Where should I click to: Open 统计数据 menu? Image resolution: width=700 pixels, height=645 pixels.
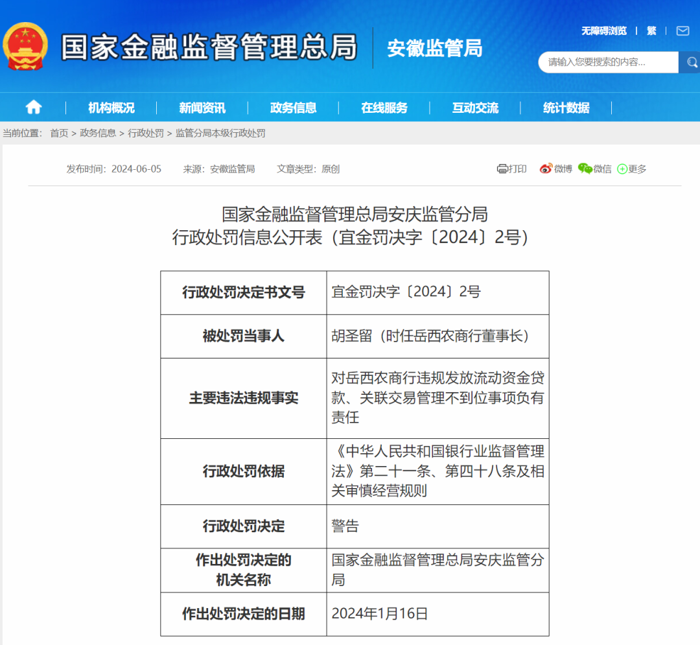(x=566, y=108)
